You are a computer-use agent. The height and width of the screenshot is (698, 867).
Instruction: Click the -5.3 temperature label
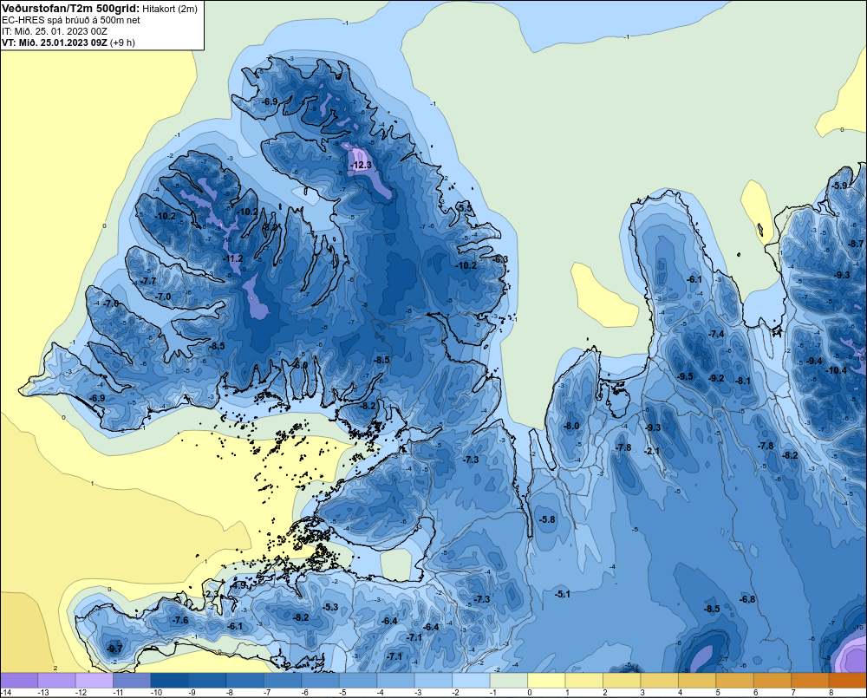pyautogui.click(x=330, y=607)
